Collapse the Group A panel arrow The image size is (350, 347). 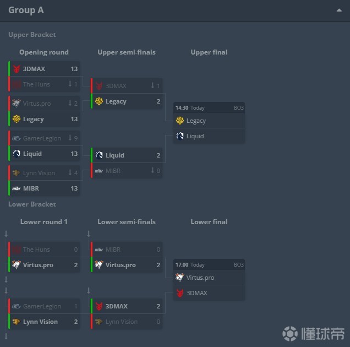point(339,10)
